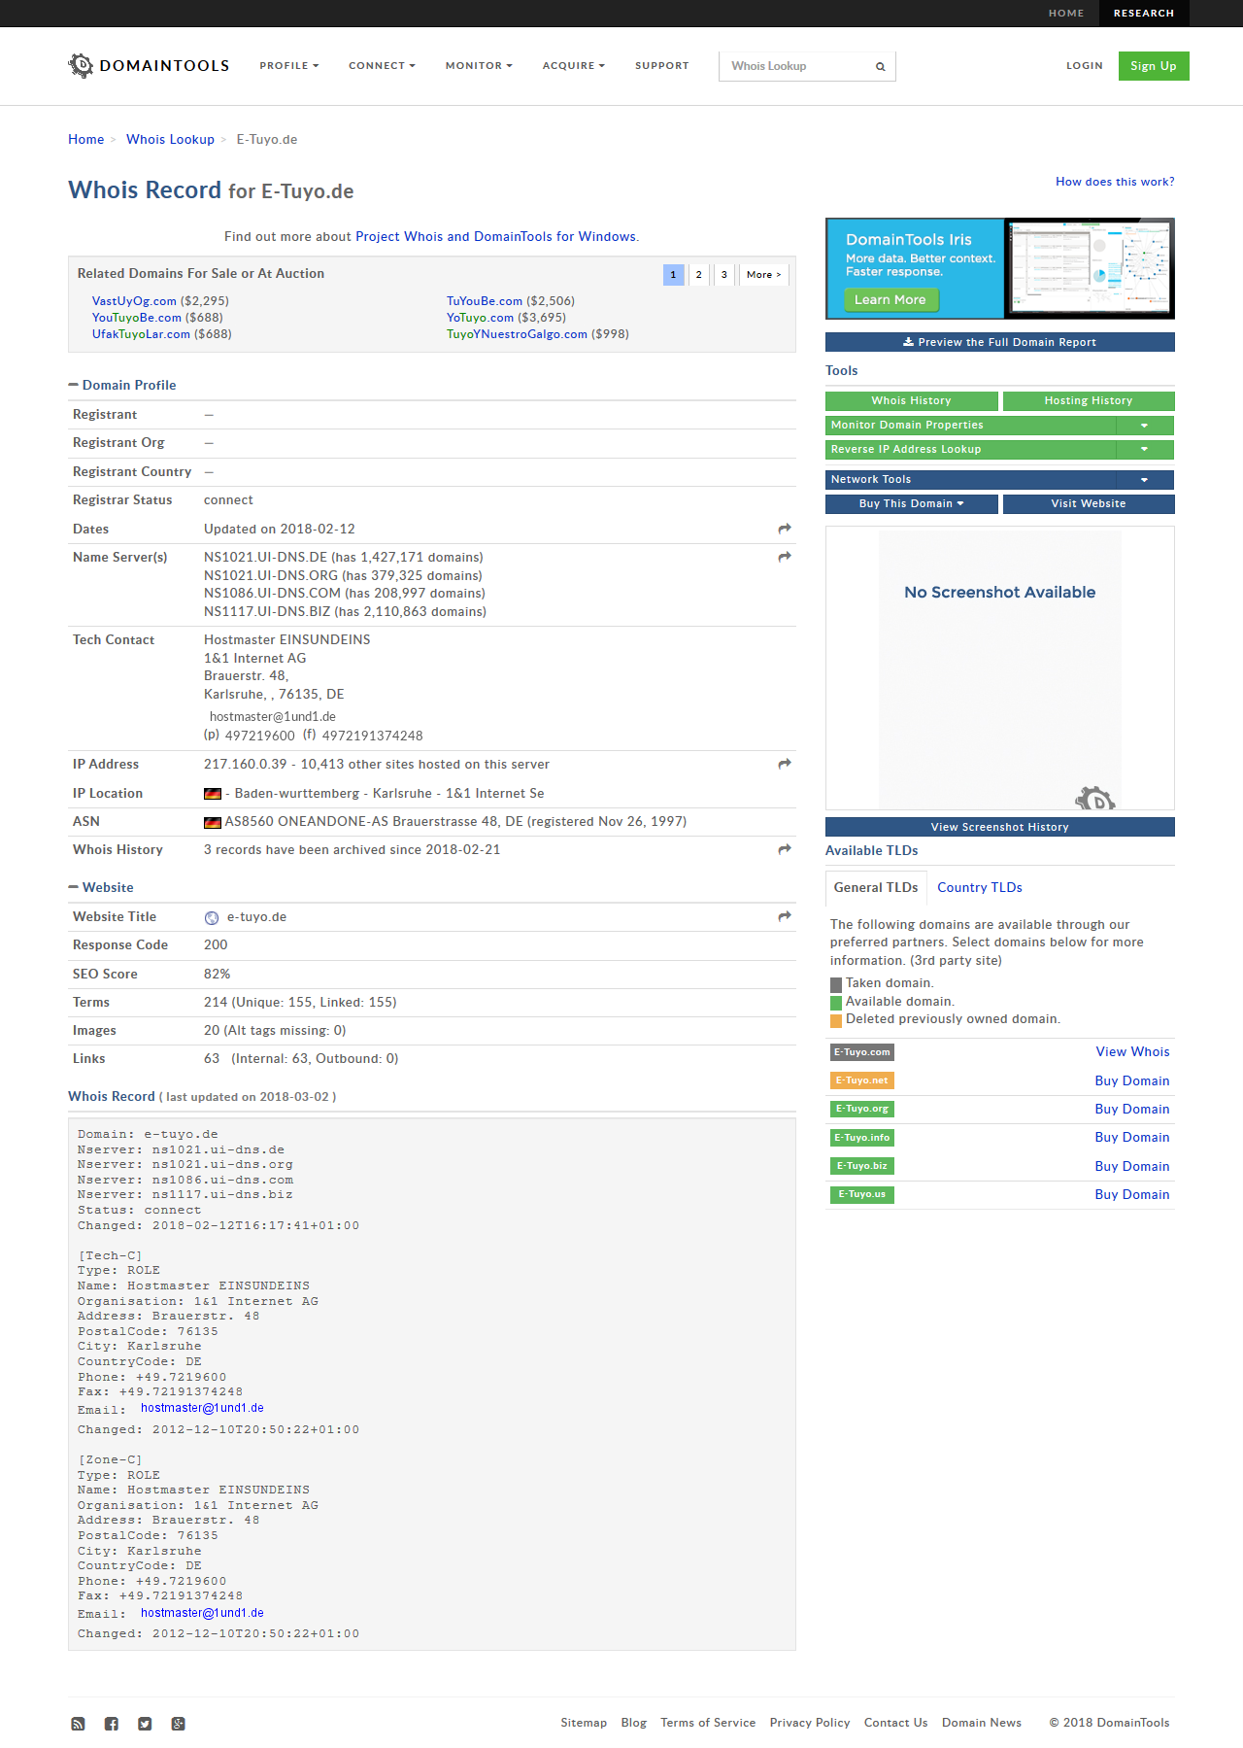Click the share arrow in the Dates row
1243x1748 pixels.
pos(785,529)
